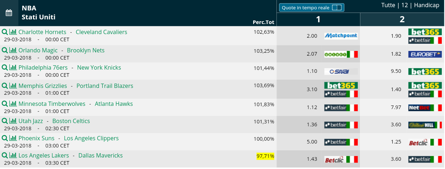Open statistics chart icon for Phoenix Suns

13,138
